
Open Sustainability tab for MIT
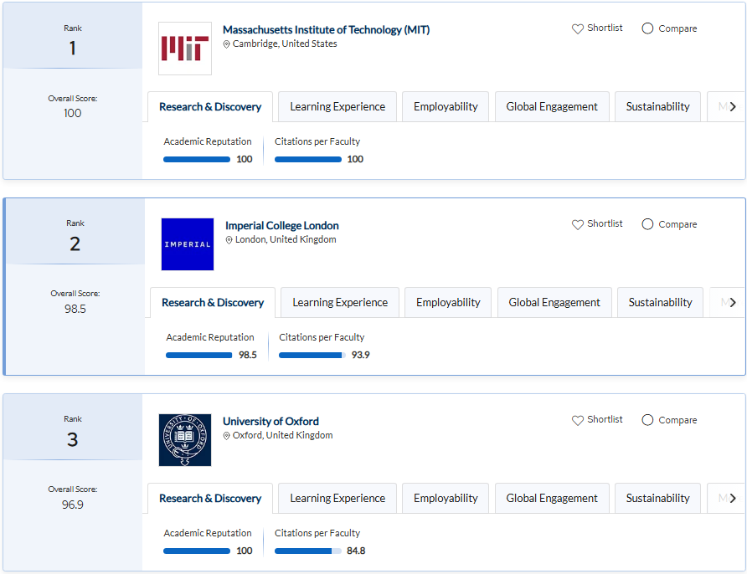click(x=657, y=106)
